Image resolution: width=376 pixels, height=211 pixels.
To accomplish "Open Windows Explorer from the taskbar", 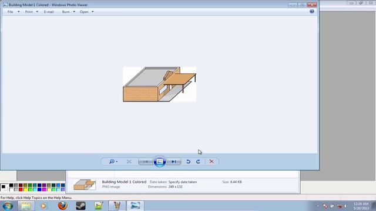I will tap(26, 206).
